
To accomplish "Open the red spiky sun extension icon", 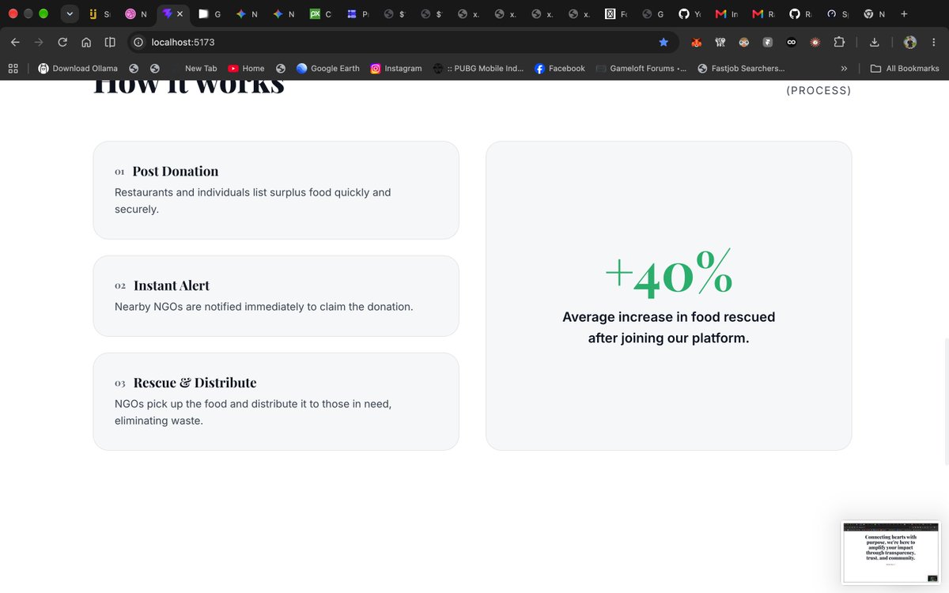I will tap(815, 42).
